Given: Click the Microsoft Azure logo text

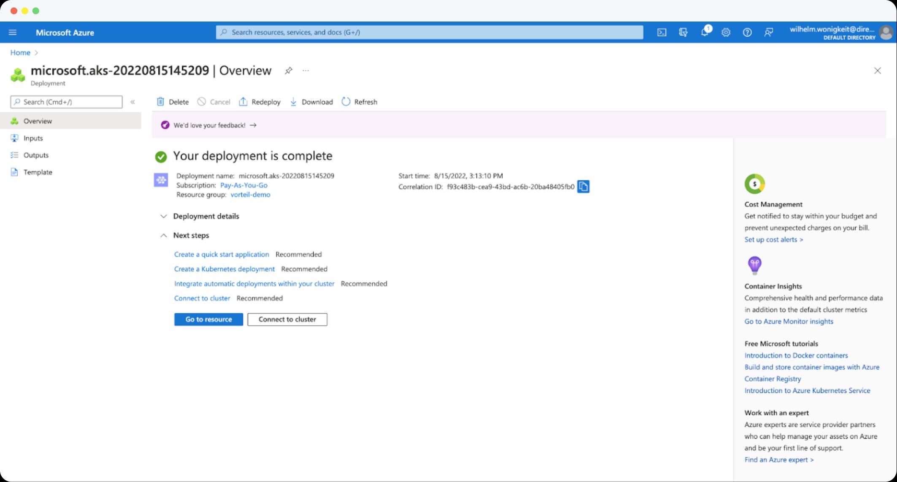Looking at the screenshot, I should (65, 32).
